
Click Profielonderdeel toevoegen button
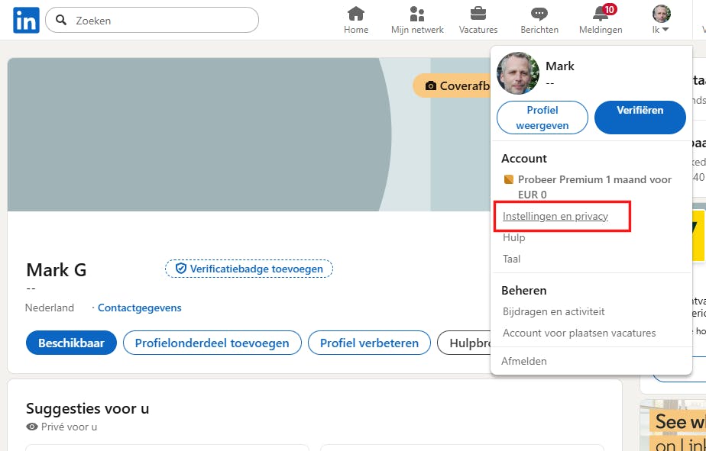pos(212,343)
